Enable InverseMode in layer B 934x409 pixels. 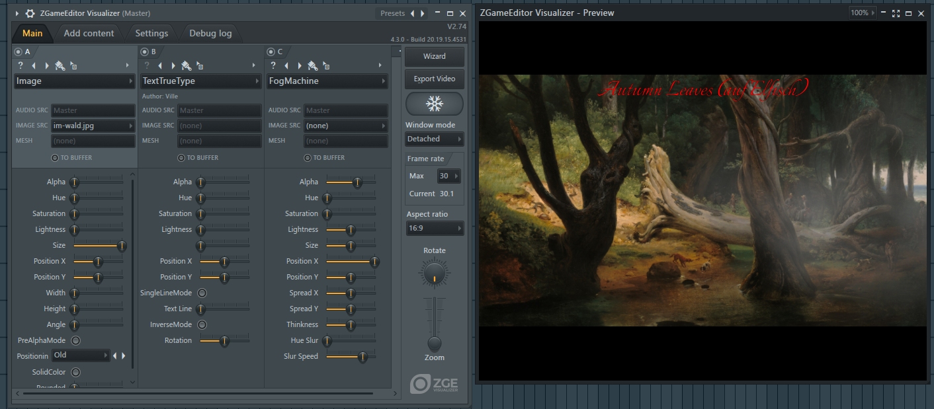point(202,324)
